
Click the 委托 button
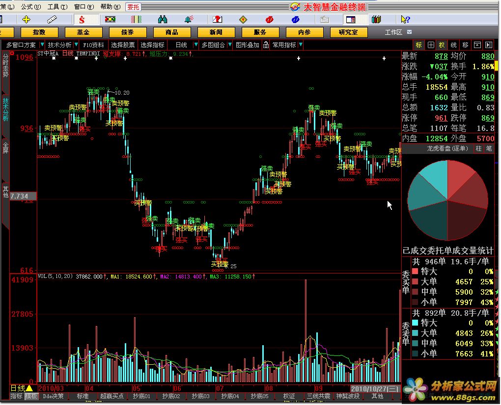(133, 7)
